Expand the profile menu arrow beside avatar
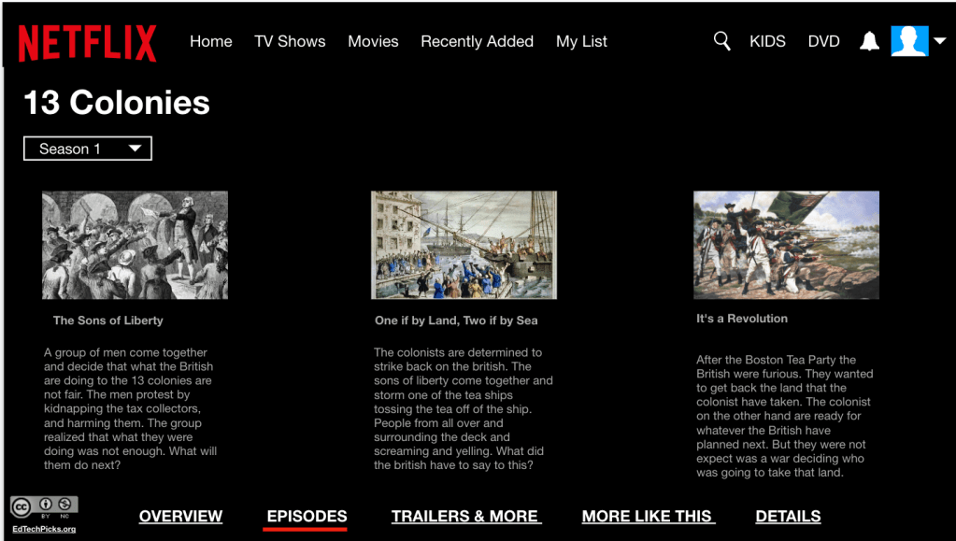Image resolution: width=956 pixels, height=541 pixels. pos(940,41)
